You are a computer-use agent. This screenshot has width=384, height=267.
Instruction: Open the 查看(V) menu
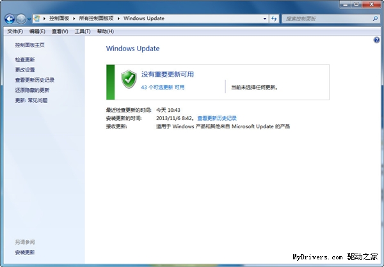pos(60,31)
